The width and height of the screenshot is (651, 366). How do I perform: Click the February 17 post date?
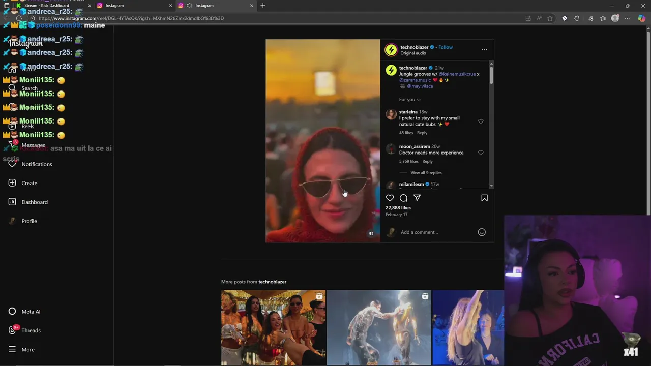click(x=397, y=215)
